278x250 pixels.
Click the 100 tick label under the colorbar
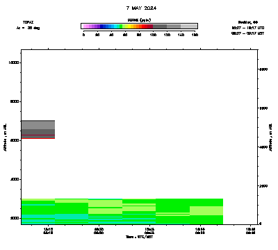click(x=153, y=35)
